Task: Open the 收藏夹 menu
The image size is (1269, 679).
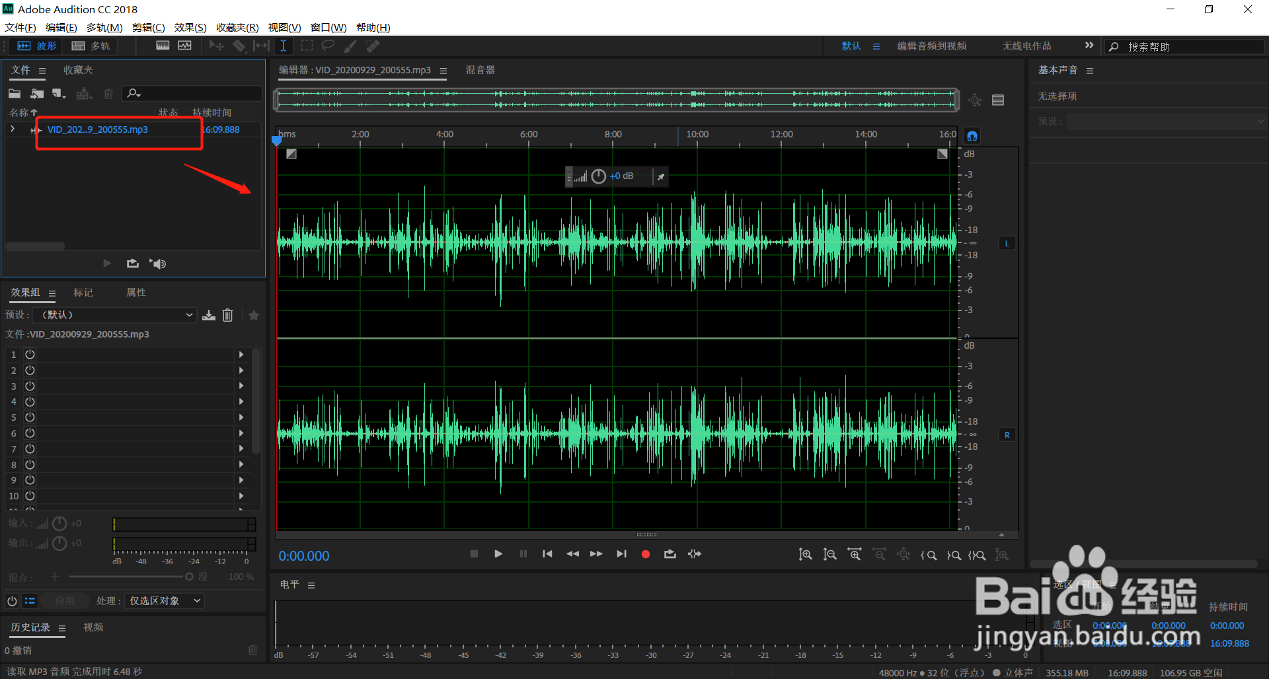Action: click(237, 28)
